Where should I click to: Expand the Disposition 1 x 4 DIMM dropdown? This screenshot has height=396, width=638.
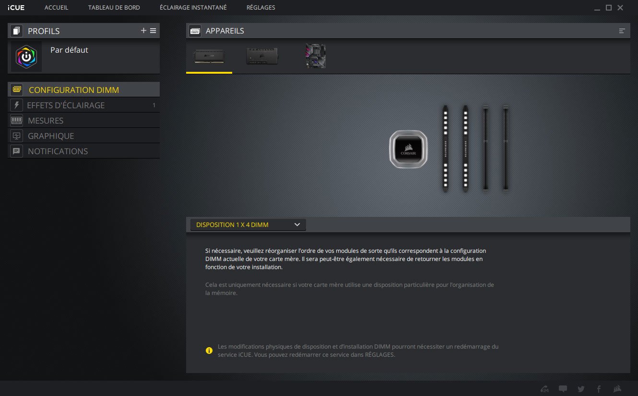coord(248,225)
